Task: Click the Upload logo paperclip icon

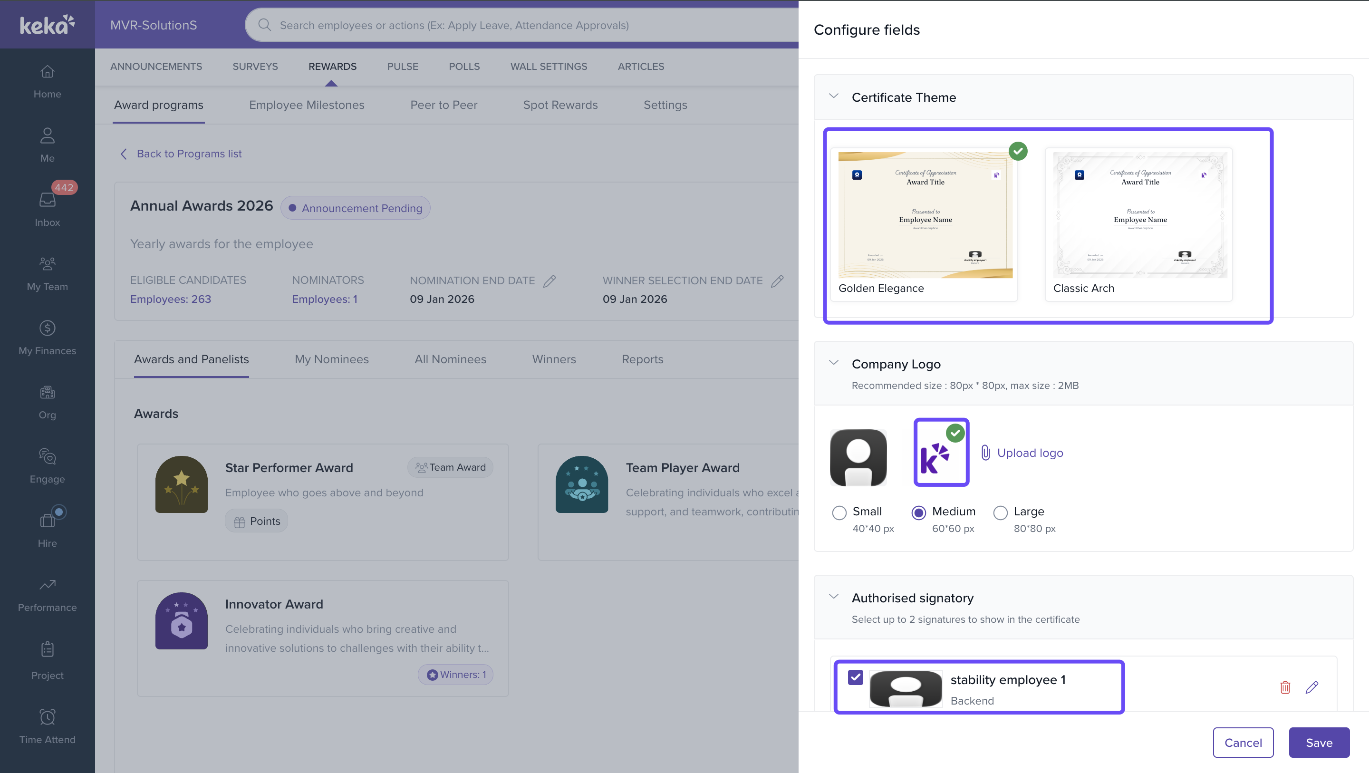Action: click(985, 453)
